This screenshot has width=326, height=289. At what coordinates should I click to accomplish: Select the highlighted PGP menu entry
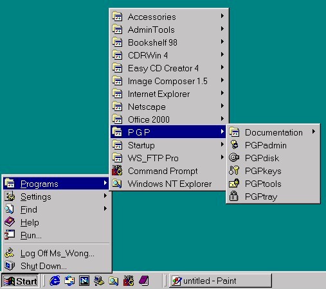168,132
